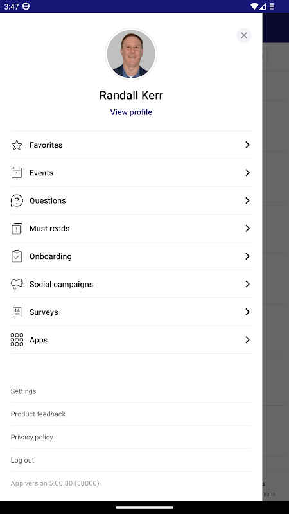This screenshot has height=514, width=289.
Task: Expand the Favorites chevron arrow
Action: coord(247,145)
